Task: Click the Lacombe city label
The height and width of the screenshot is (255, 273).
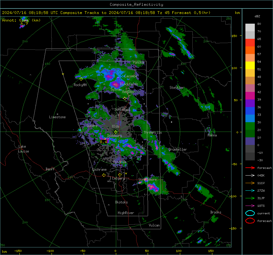Action: pyautogui.click(x=131, y=76)
